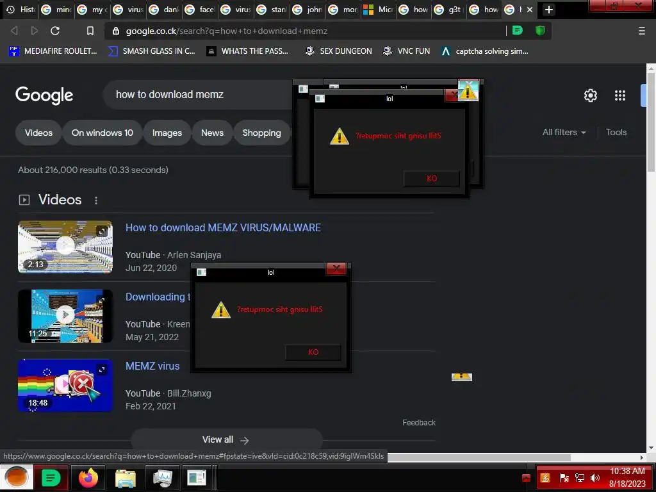Open Google settings gear
Image resolution: width=656 pixels, height=492 pixels.
(590, 95)
